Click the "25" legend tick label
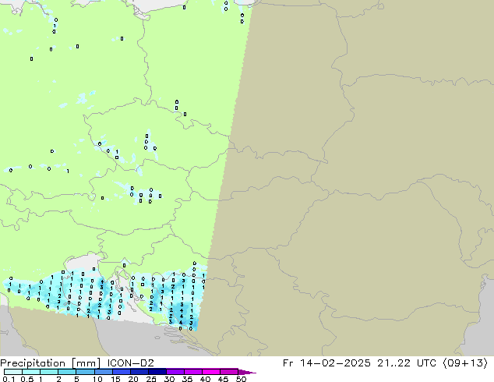The height and width of the screenshot is (382, 494). [151, 379]
